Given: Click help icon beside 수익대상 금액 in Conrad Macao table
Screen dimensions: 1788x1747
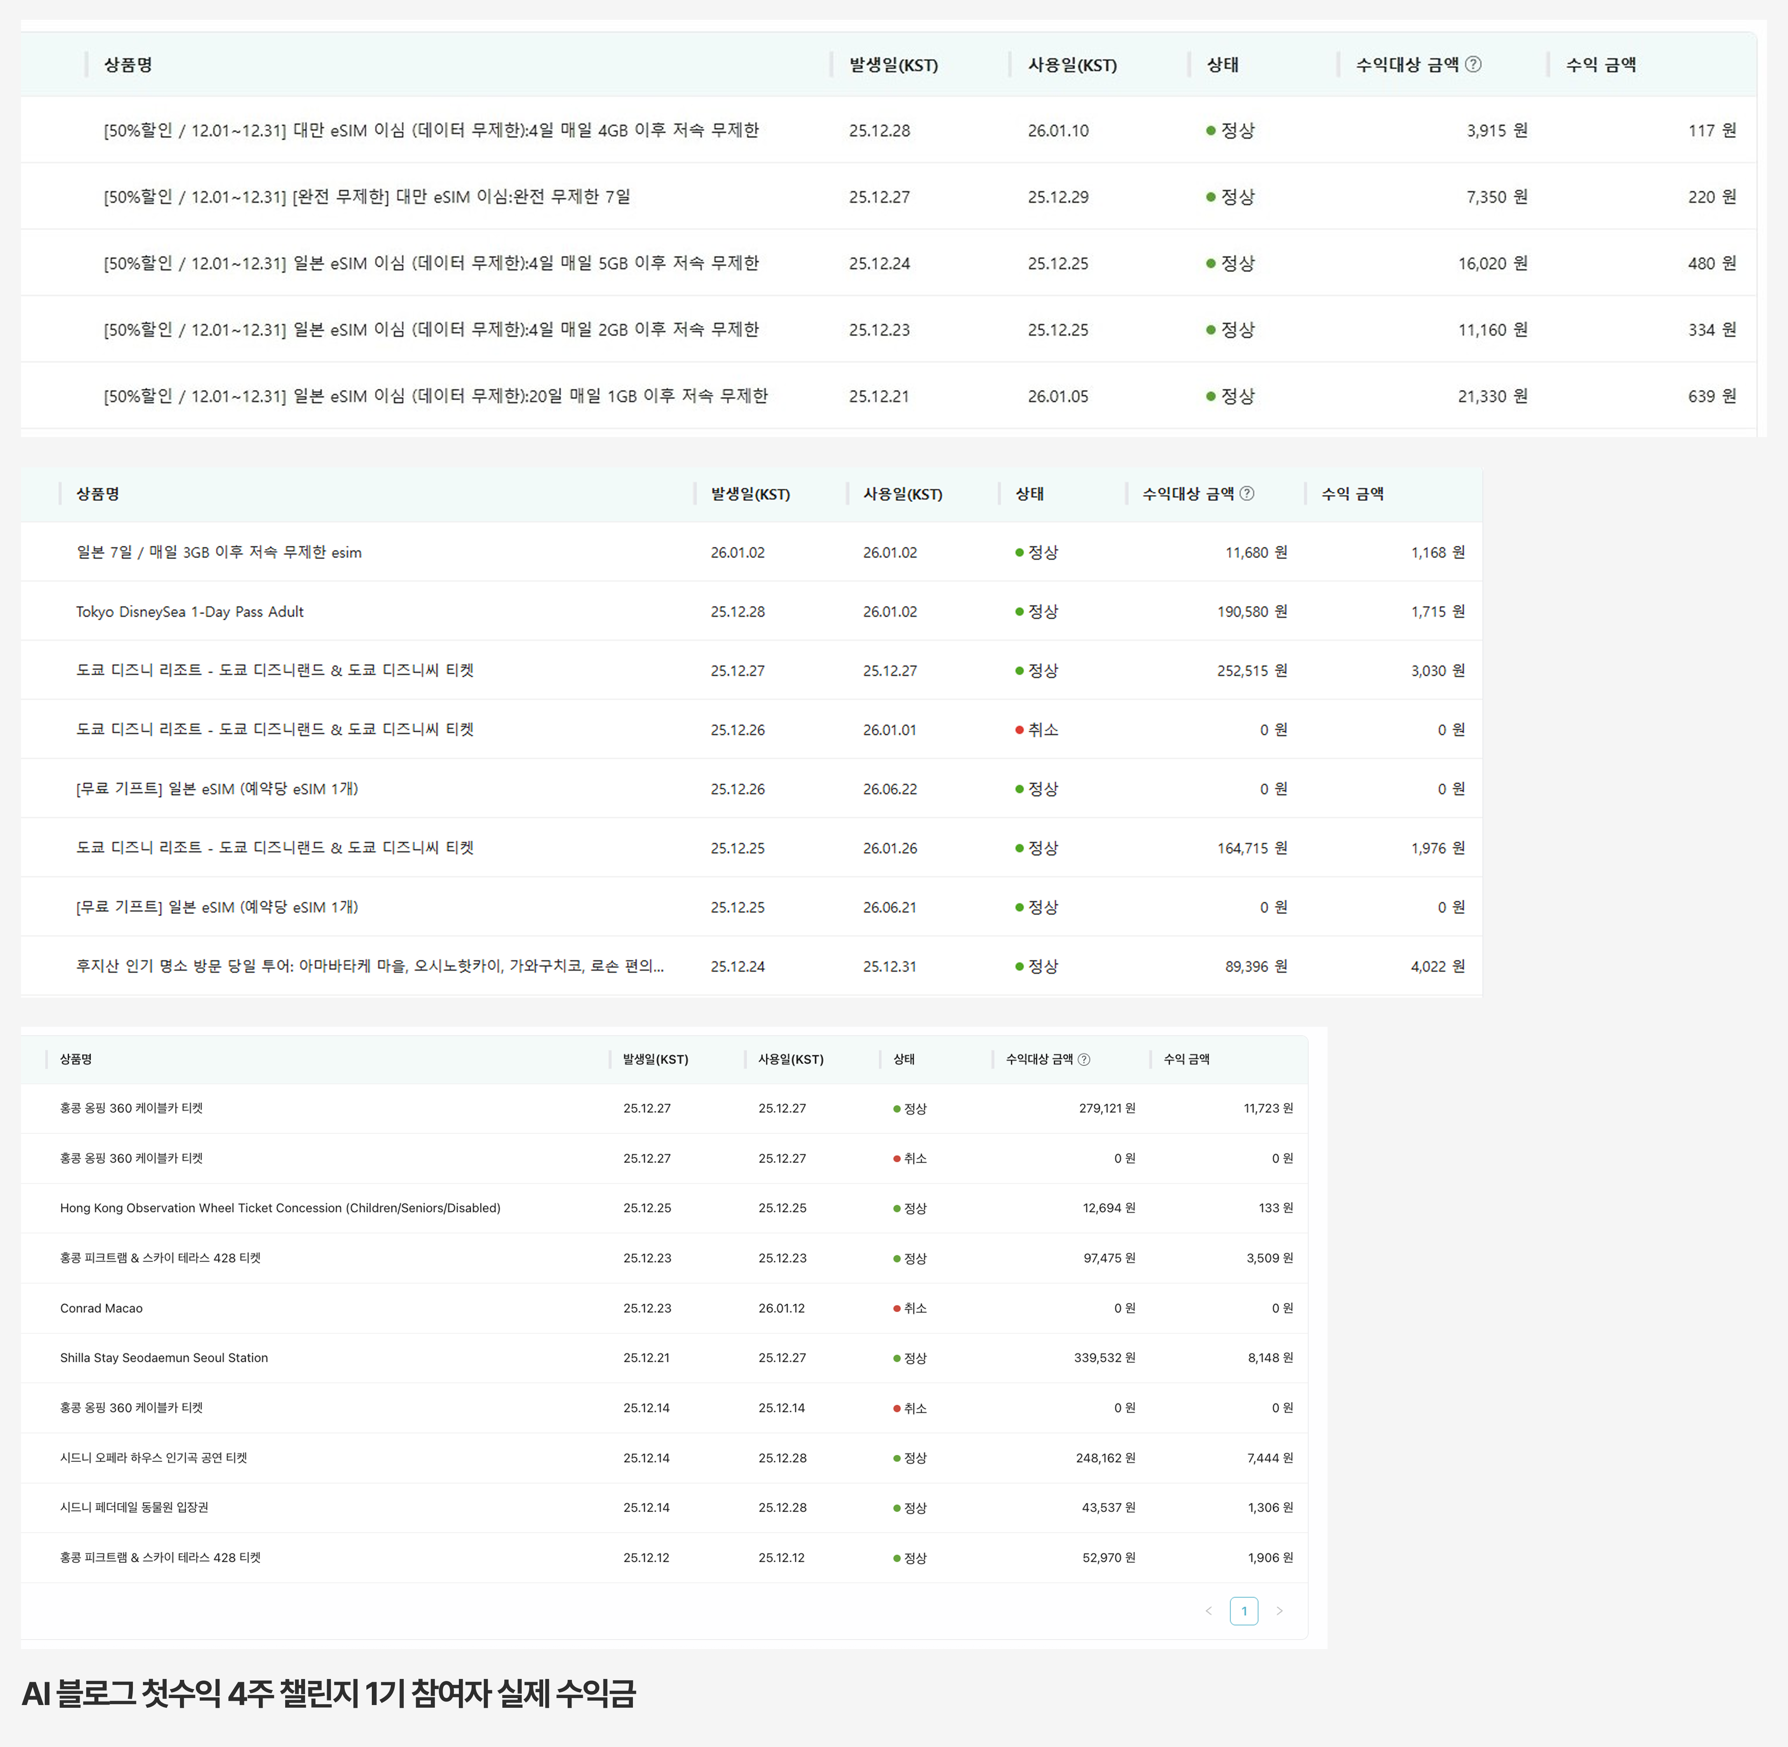Looking at the screenshot, I should [1084, 1059].
